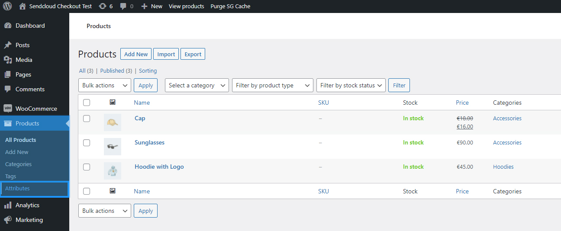Open the Cap product name link

(x=140, y=118)
